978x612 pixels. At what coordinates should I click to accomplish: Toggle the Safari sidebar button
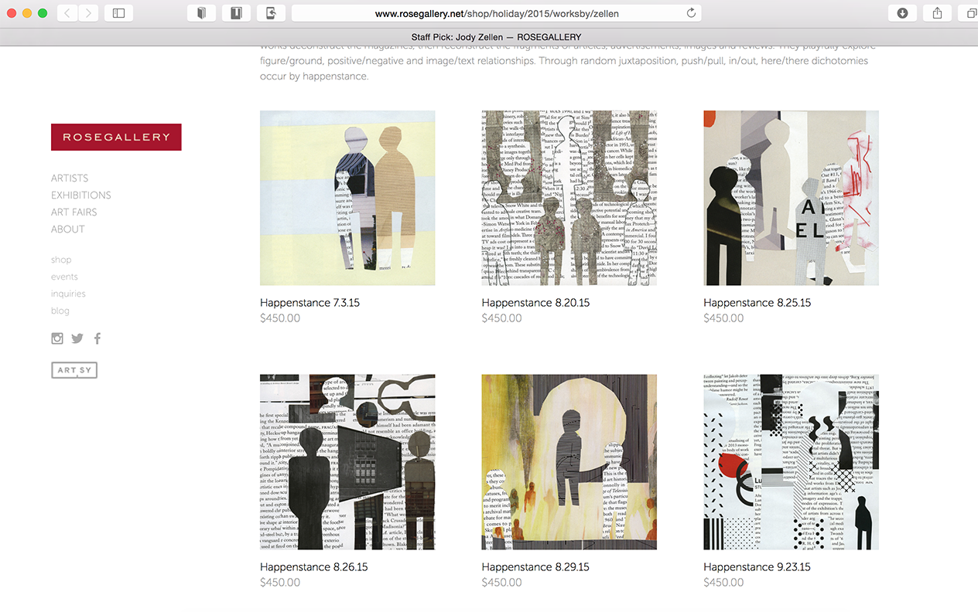[x=118, y=13]
